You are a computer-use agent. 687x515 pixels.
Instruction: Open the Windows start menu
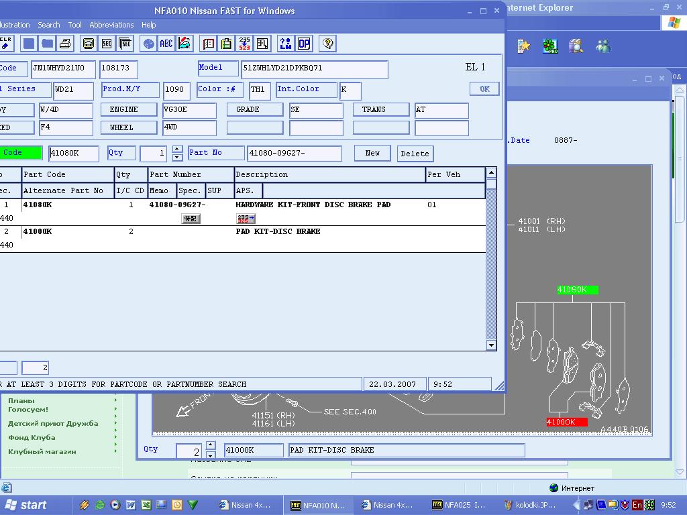pyautogui.click(x=25, y=505)
